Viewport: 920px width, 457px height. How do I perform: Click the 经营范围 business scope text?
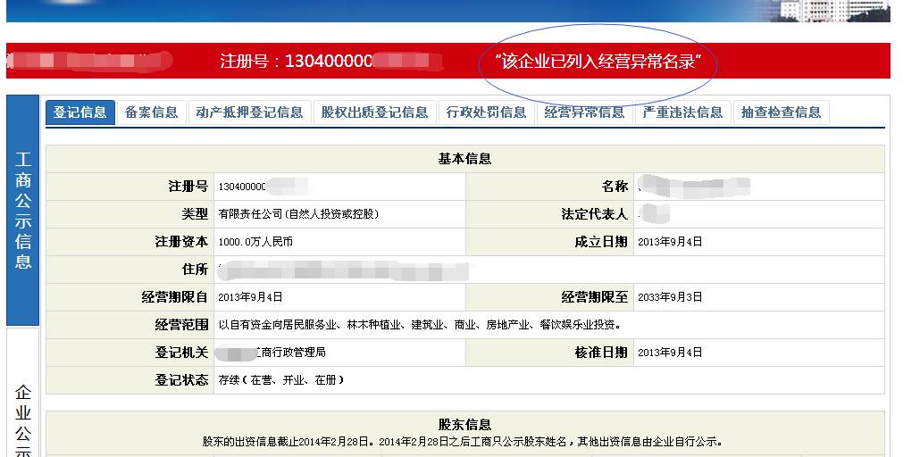point(420,325)
